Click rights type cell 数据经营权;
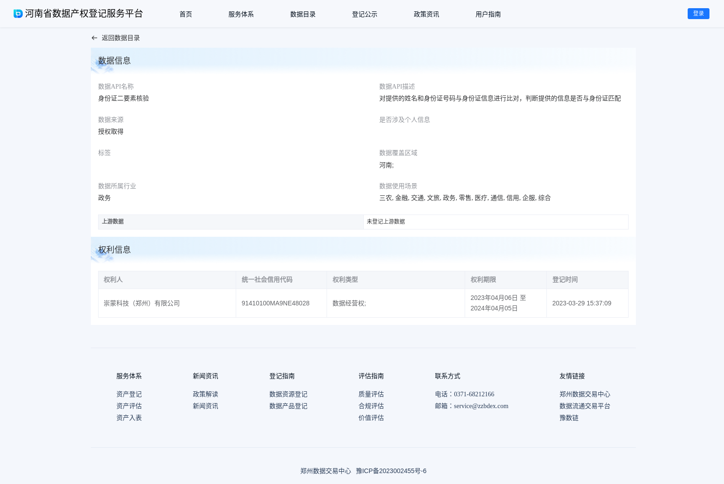Viewport: 724px width, 484px height. 396,303
